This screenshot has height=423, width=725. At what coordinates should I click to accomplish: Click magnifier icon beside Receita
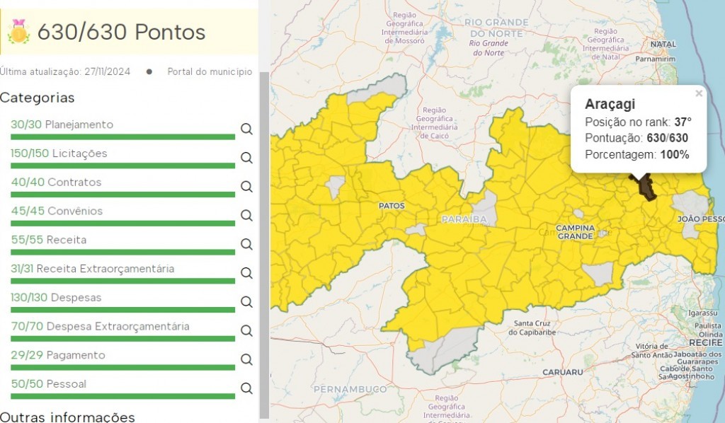(246, 244)
